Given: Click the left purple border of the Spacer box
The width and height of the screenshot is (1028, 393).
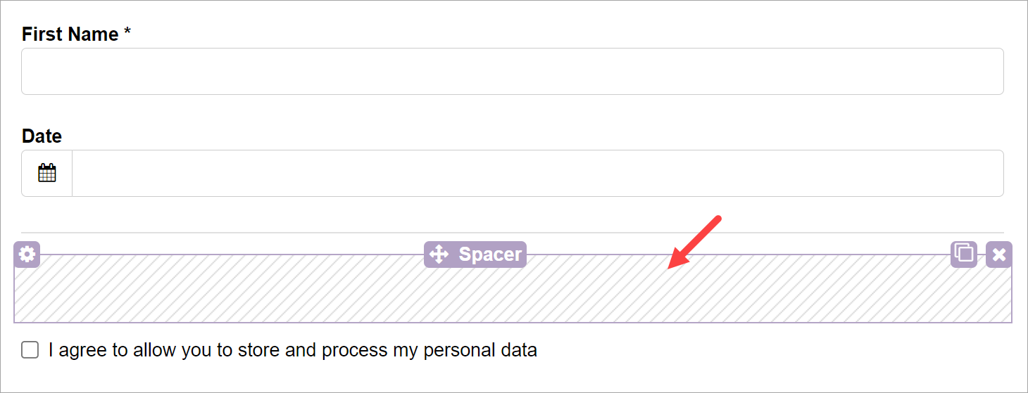Looking at the screenshot, I should click(x=14, y=295).
